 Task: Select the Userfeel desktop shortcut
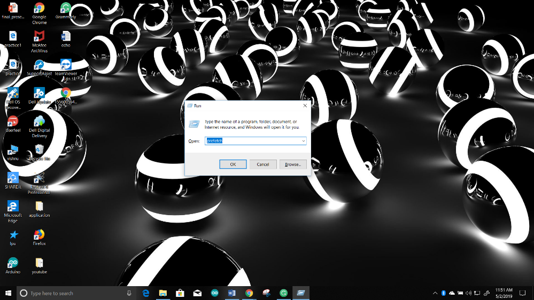pos(13,124)
